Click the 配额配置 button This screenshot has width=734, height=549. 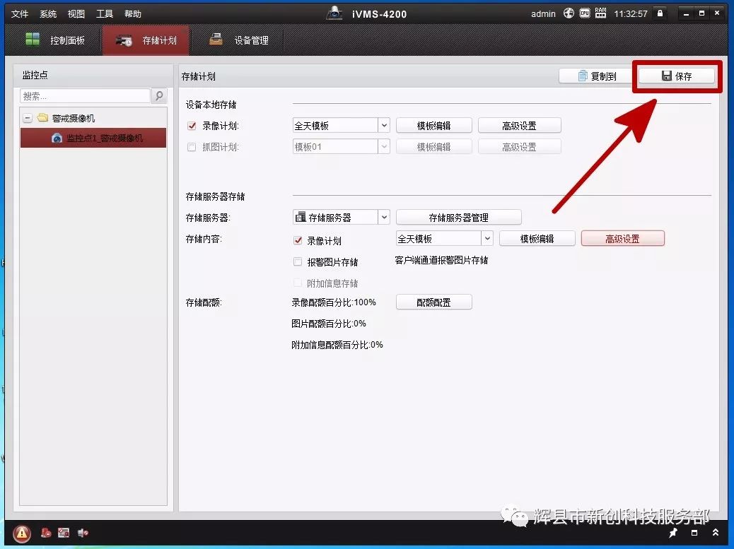coord(434,302)
